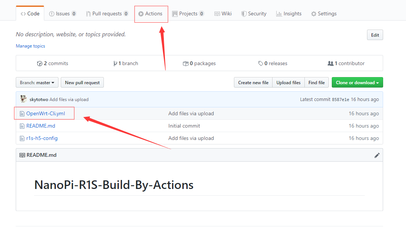
Task: Click the Projects board icon
Action: [x=175, y=14]
